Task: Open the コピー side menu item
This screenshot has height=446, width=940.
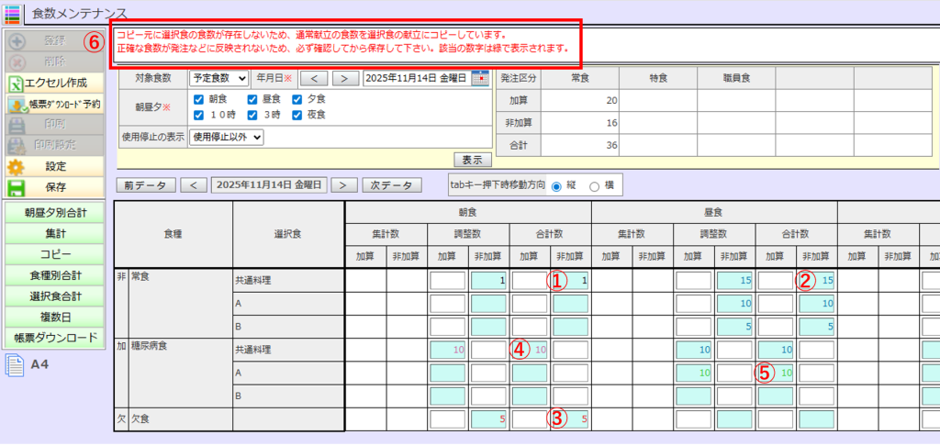Action: (55, 254)
